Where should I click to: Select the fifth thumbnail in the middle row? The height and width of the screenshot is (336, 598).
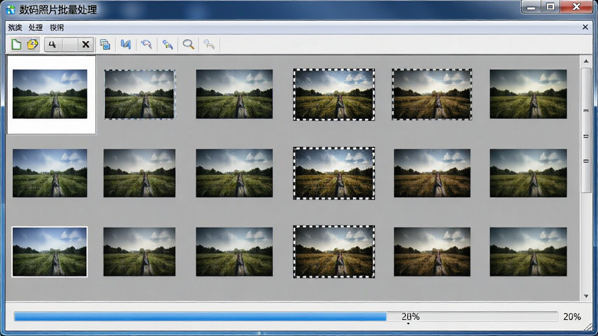432,173
